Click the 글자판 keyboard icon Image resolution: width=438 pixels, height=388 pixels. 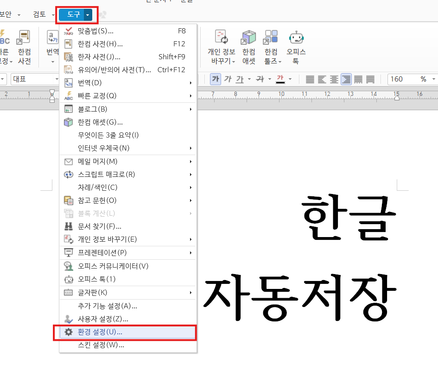point(69,293)
